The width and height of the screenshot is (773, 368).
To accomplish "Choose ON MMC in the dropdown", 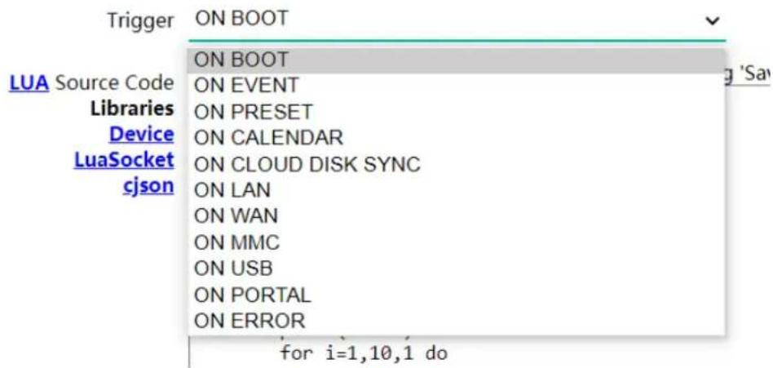I will click(237, 242).
